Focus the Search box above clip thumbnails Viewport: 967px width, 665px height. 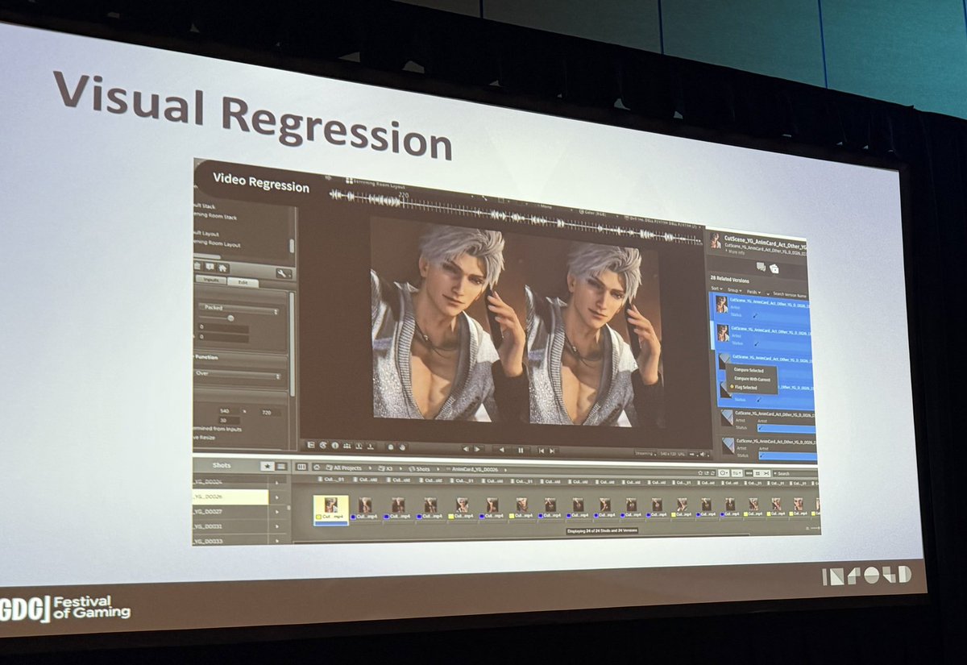point(795,473)
